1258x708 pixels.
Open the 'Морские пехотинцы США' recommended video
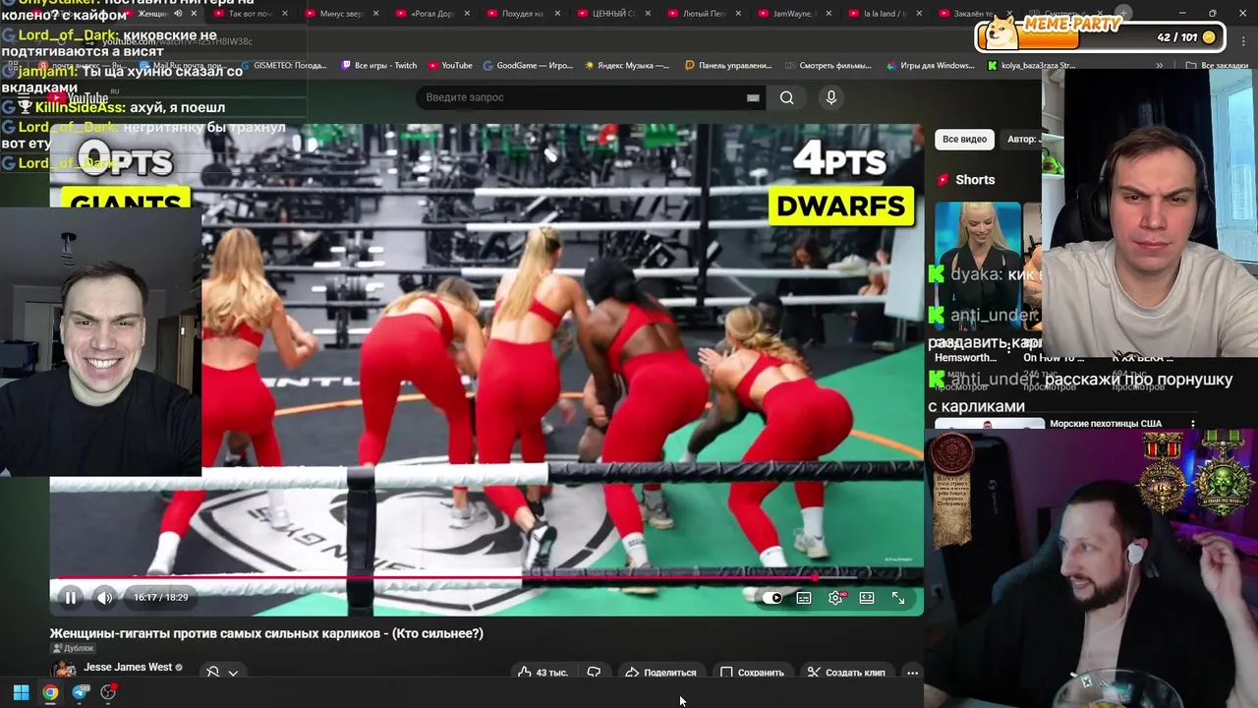click(1106, 424)
